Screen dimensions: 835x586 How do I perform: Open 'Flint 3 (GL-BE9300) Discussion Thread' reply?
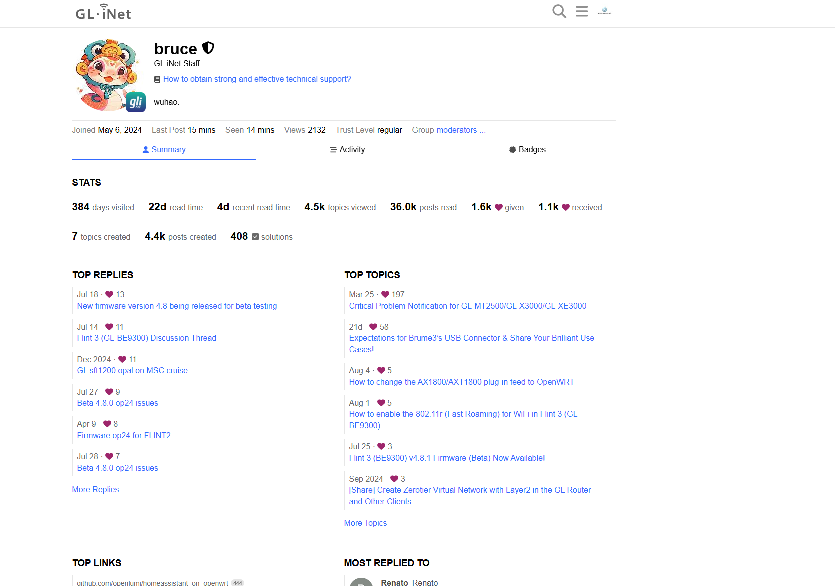(x=146, y=338)
